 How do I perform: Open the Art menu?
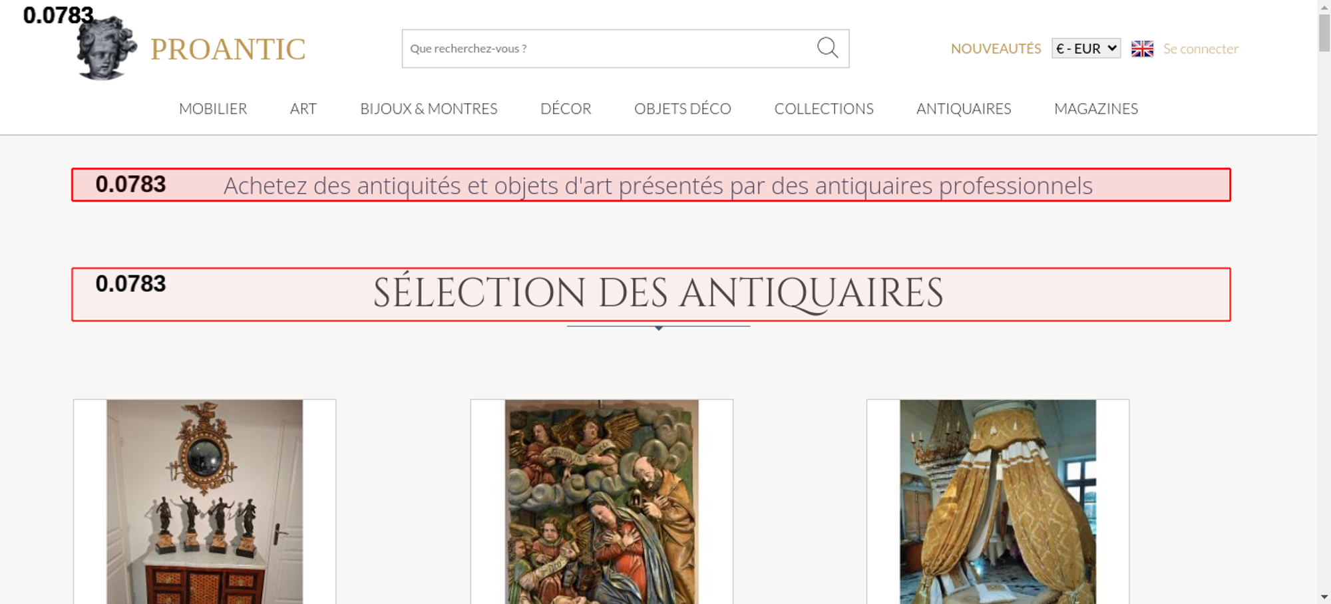click(x=303, y=108)
